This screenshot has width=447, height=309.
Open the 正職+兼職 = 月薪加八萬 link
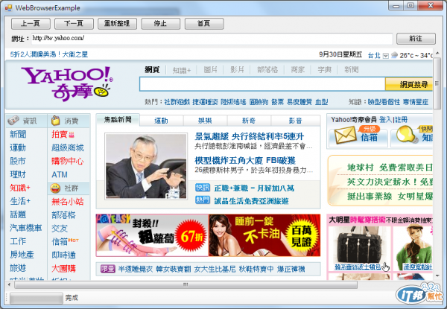pos(254,188)
